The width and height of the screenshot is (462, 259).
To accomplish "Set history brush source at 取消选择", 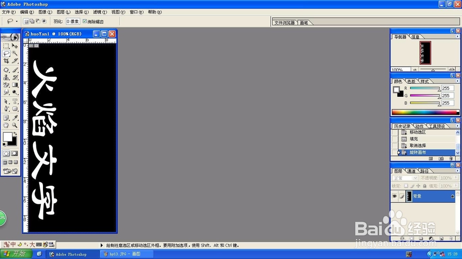I will pyautogui.click(x=395, y=146).
